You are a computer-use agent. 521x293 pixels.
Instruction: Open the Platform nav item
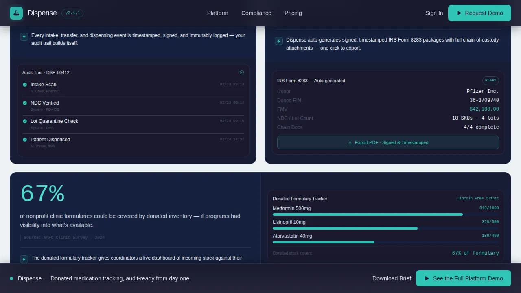point(217,13)
